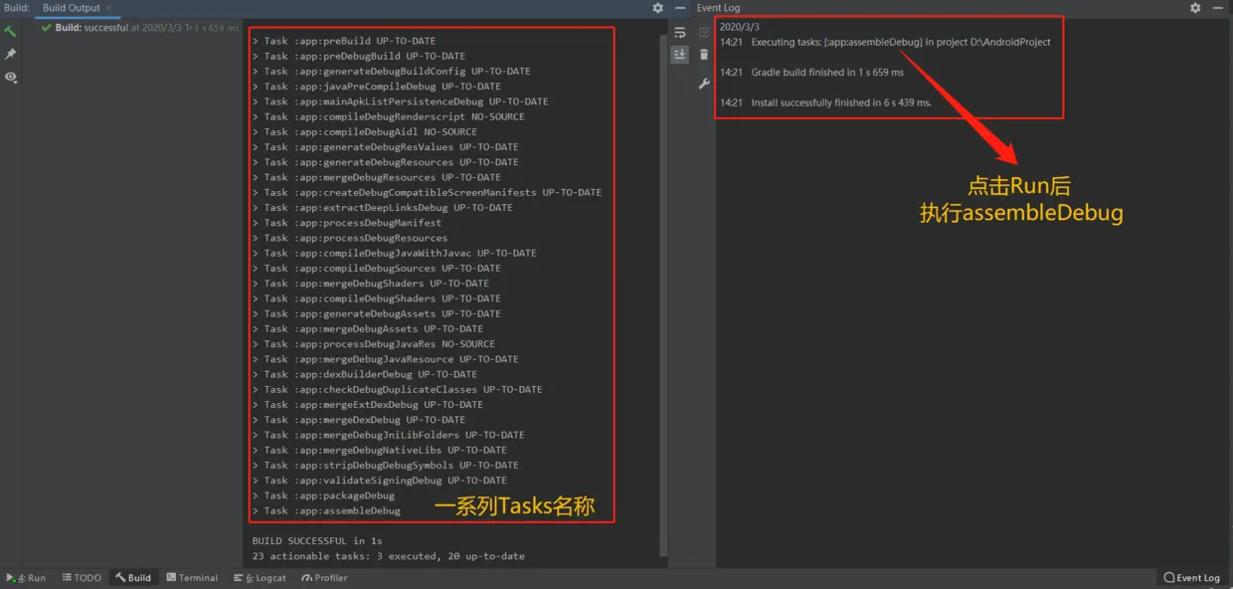The image size is (1233, 589).
Task: Expand Task :app:processDebugManifest entry
Action: pos(256,223)
